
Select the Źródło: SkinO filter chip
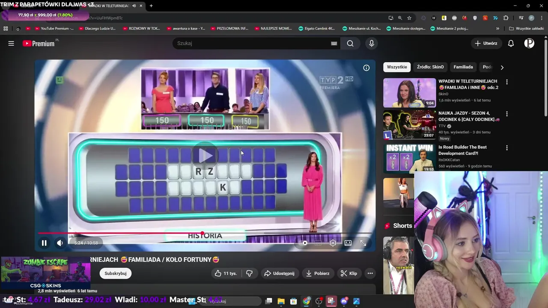click(430, 67)
